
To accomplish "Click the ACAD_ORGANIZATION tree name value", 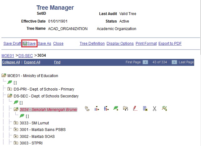I will tap(68, 29).
